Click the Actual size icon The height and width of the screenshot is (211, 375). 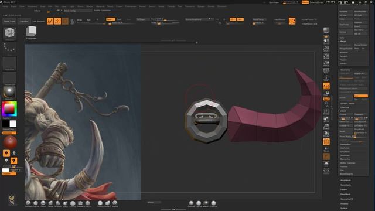click(326, 56)
